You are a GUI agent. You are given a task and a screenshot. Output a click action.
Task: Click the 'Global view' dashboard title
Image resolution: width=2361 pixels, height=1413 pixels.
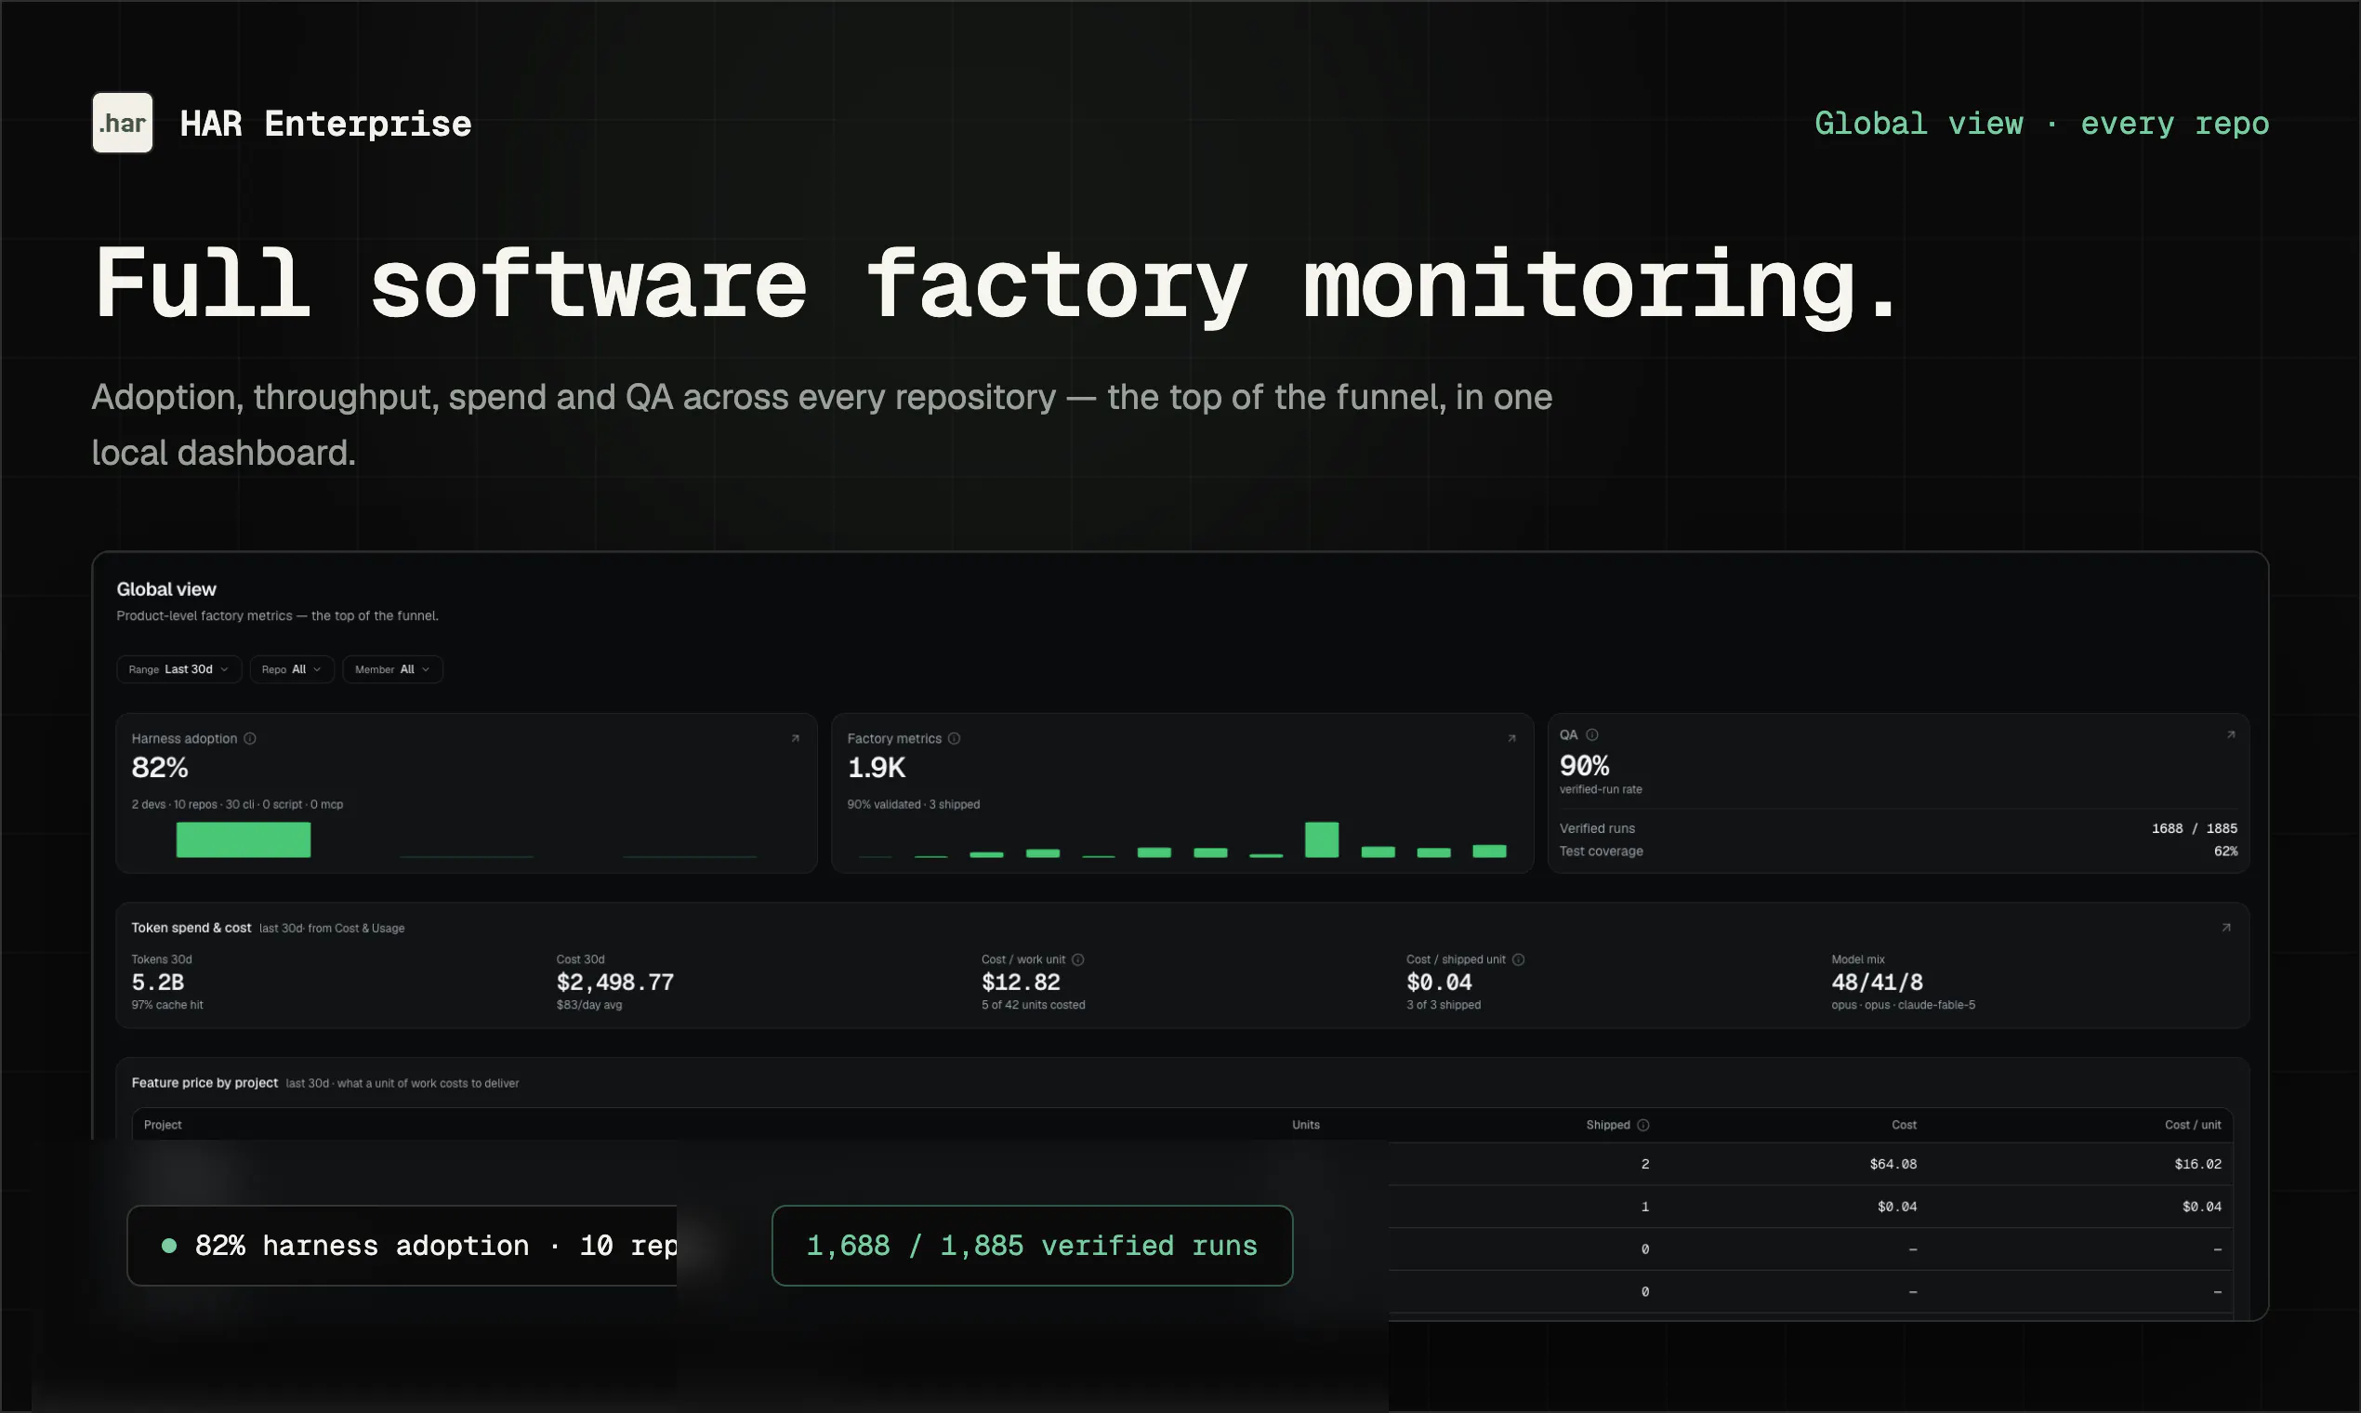pyautogui.click(x=166, y=589)
